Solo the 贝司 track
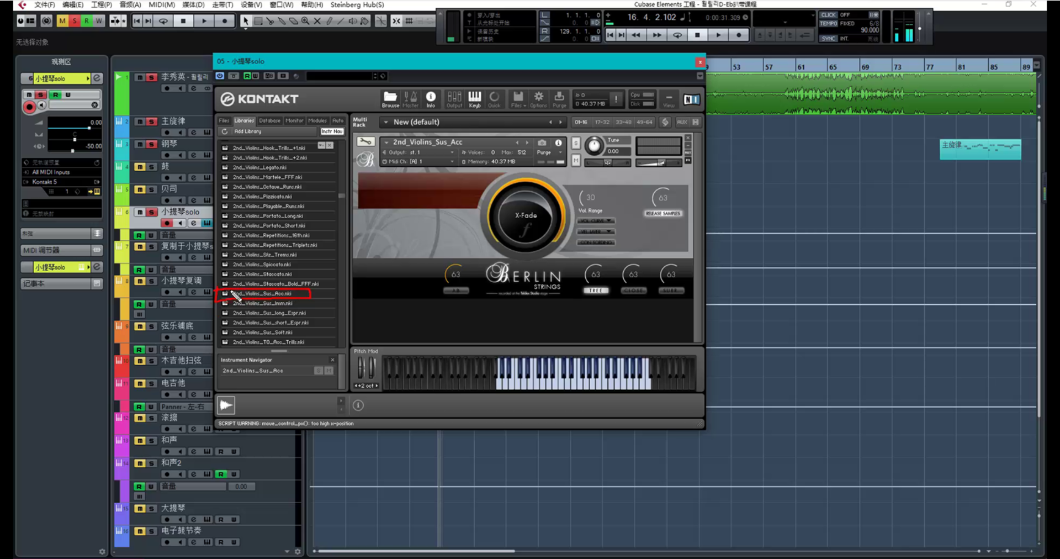 tap(151, 189)
